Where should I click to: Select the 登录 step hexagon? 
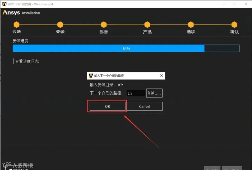60,25
